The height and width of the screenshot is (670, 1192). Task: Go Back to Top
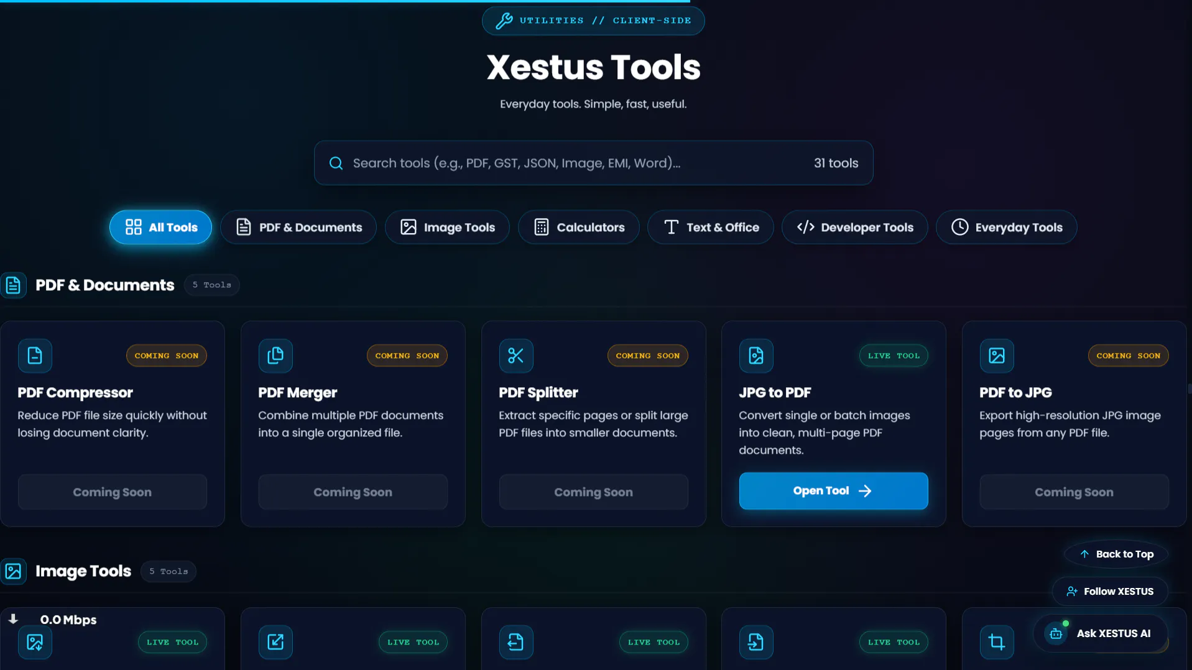tap(1116, 554)
